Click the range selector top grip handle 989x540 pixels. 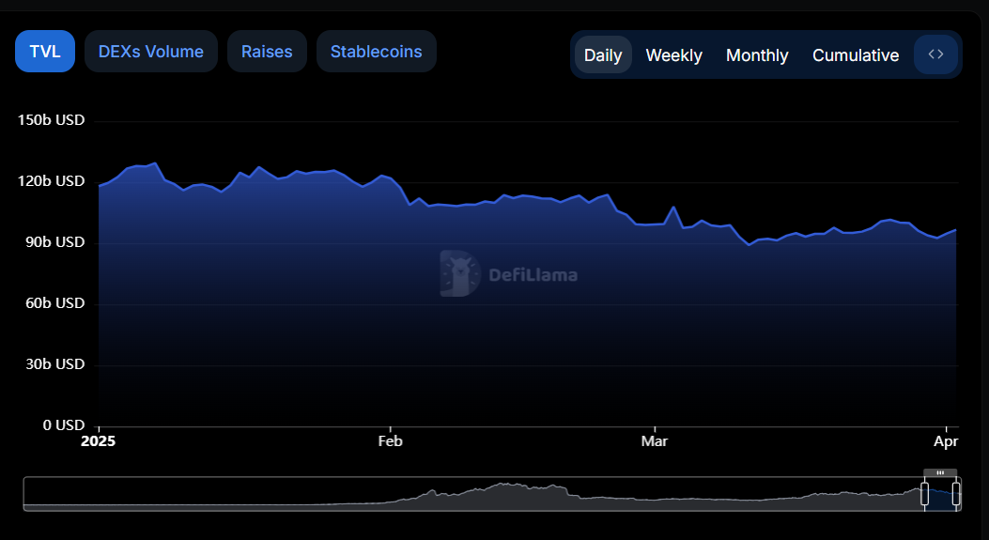pos(940,472)
